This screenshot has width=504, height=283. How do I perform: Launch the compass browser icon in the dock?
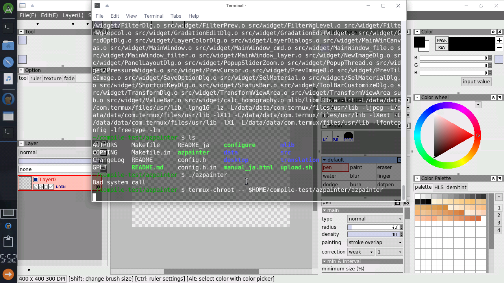(x=8, y=62)
